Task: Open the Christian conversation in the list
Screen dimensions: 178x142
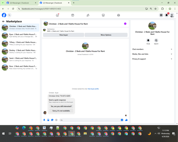Action: point(20,27)
